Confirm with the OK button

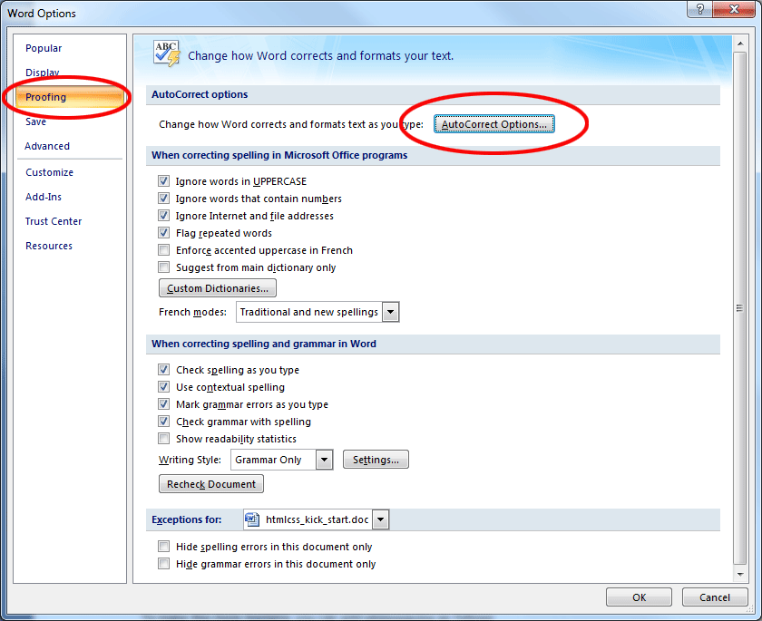[x=639, y=597]
